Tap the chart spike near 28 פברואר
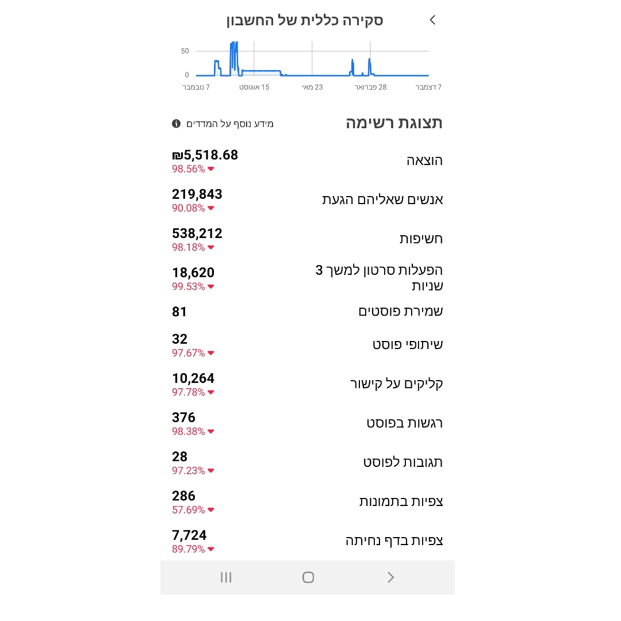Image resolution: width=621 pixels, height=621 pixels. point(370,66)
